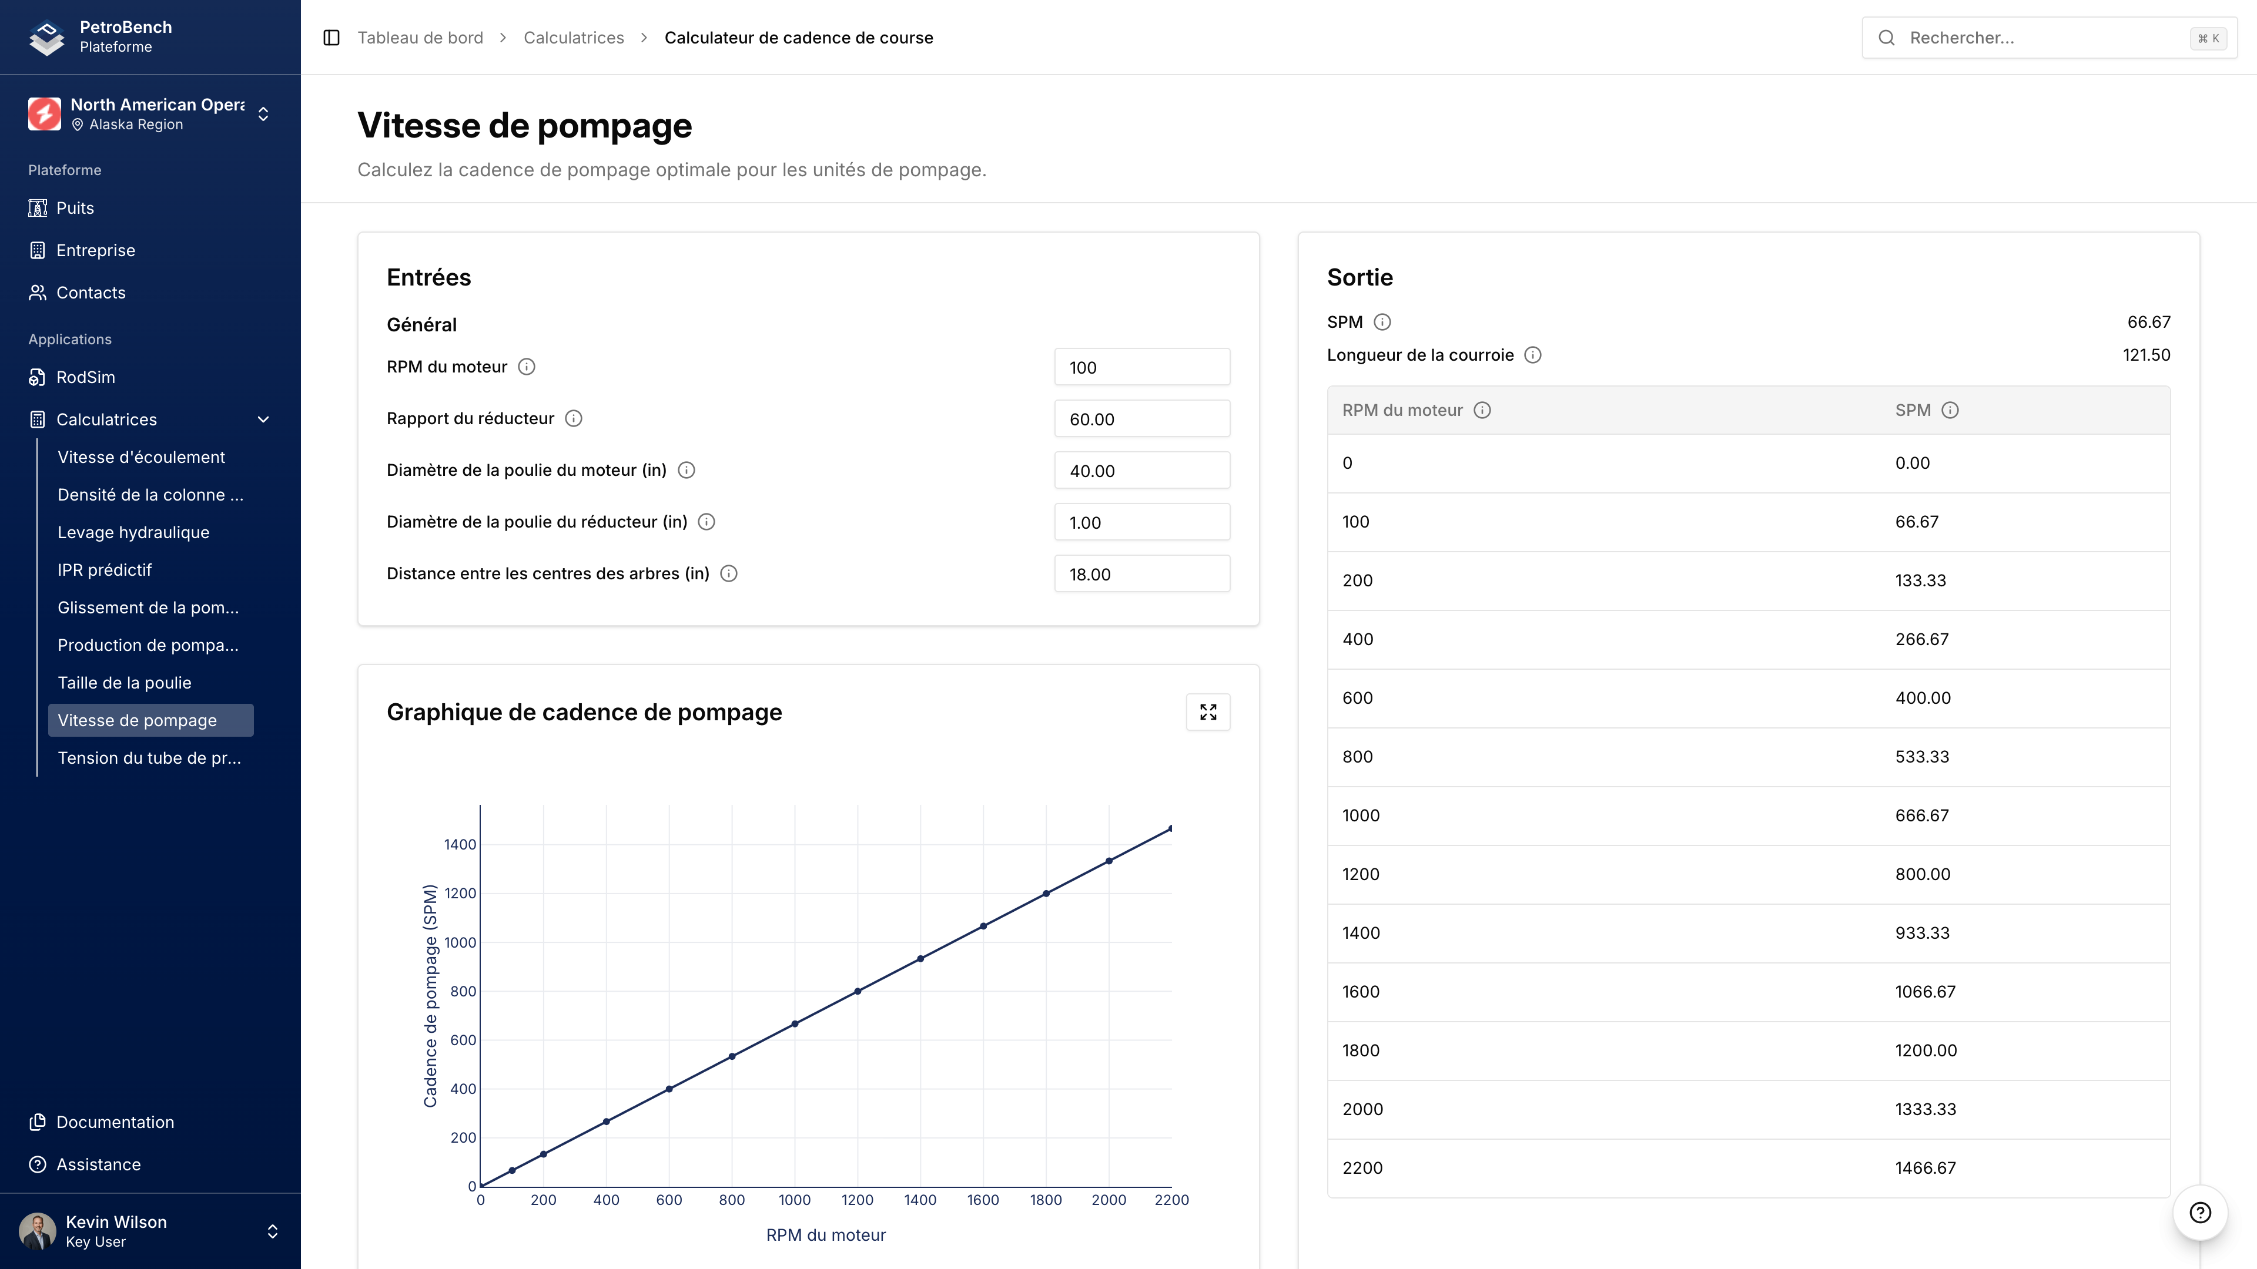Click the info icon next to SPM
2257x1269 pixels.
1382,321
